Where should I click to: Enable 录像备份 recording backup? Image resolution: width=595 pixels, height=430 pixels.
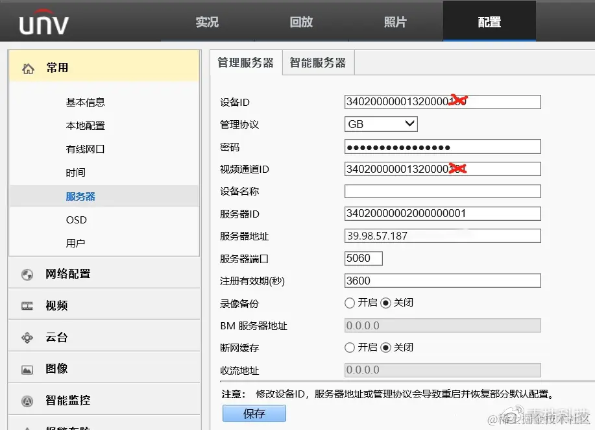pyautogui.click(x=350, y=303)
